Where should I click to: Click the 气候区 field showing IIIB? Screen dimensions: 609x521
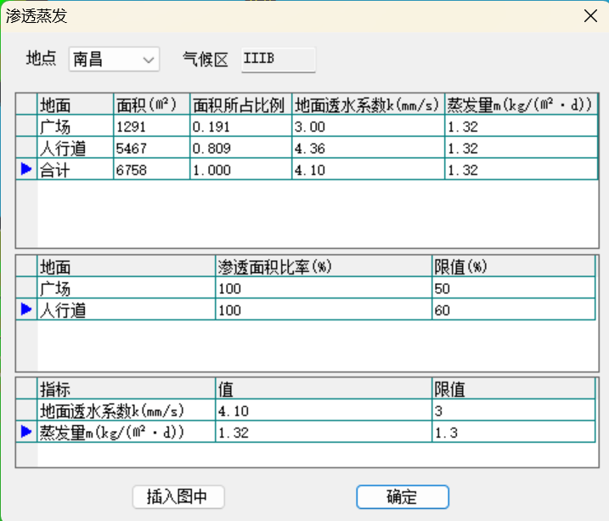coord(278,59)
